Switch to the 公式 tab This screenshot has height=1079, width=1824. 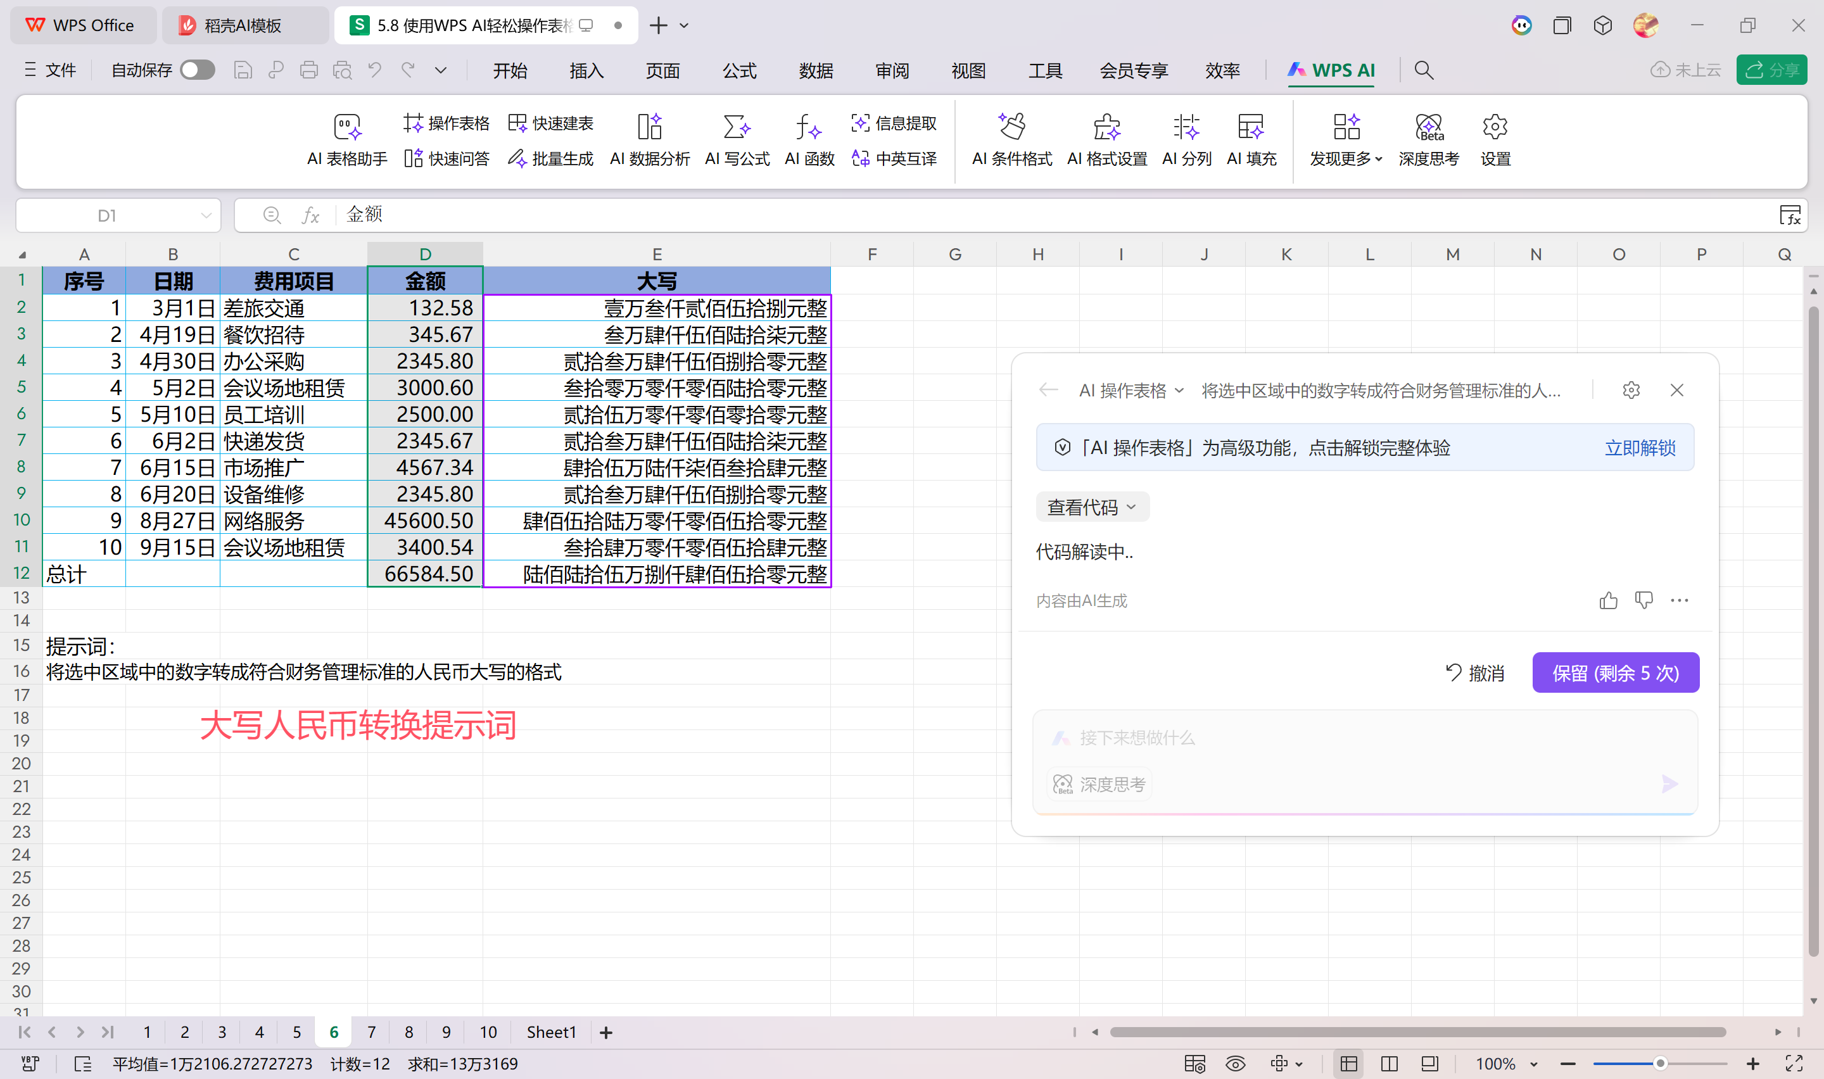(x=739, y=70)
